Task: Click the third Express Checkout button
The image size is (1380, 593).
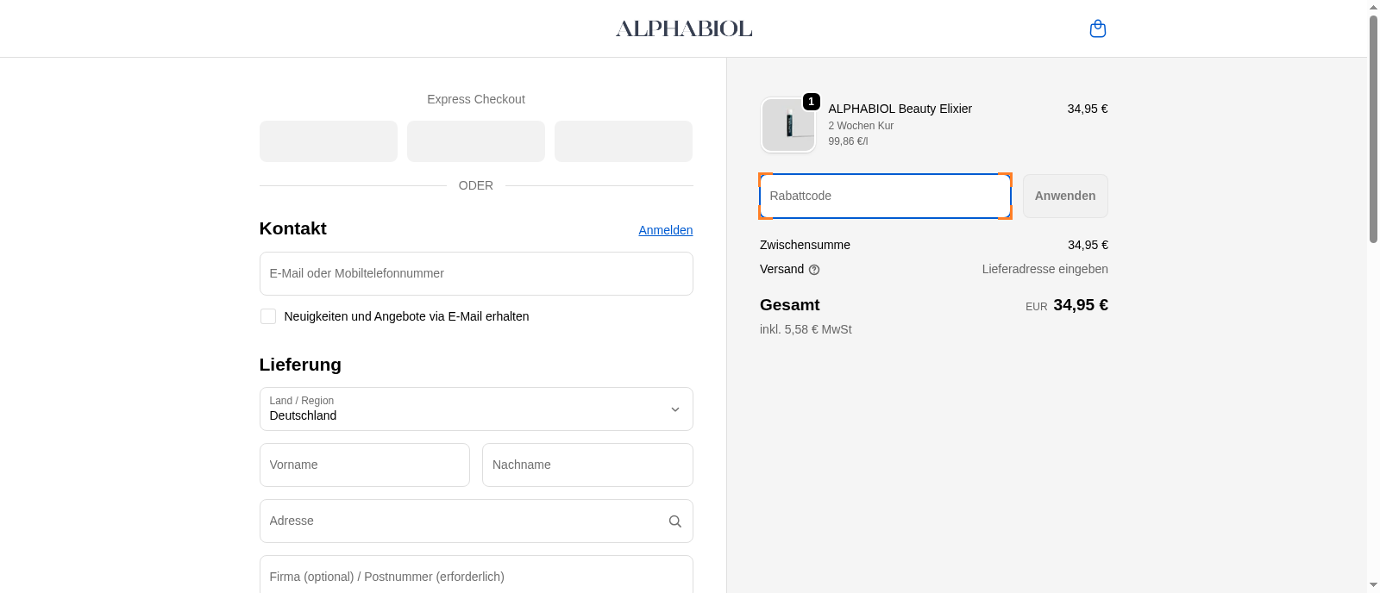Action: [x=624, y=141]
